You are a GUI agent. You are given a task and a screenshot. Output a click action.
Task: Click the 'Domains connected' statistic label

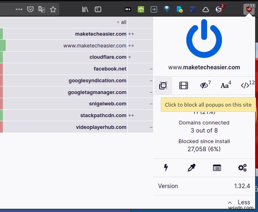[204, 123]
